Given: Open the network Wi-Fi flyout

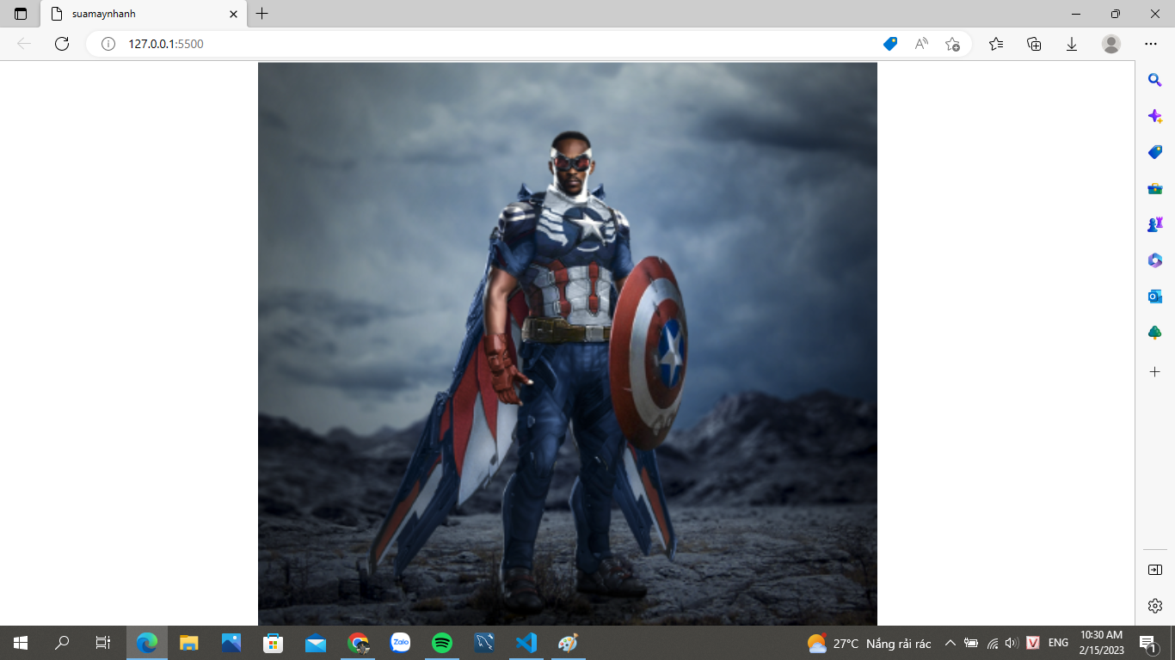Looking at the screenshot, I should coord(993,643).
